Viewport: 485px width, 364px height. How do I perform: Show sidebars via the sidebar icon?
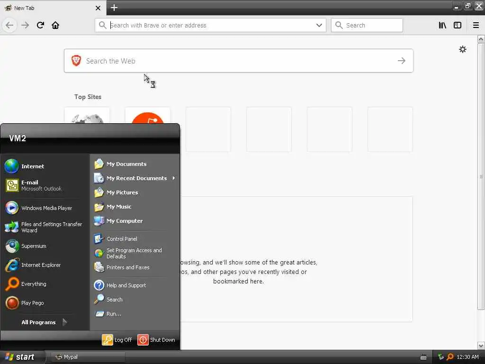point(458,25)
